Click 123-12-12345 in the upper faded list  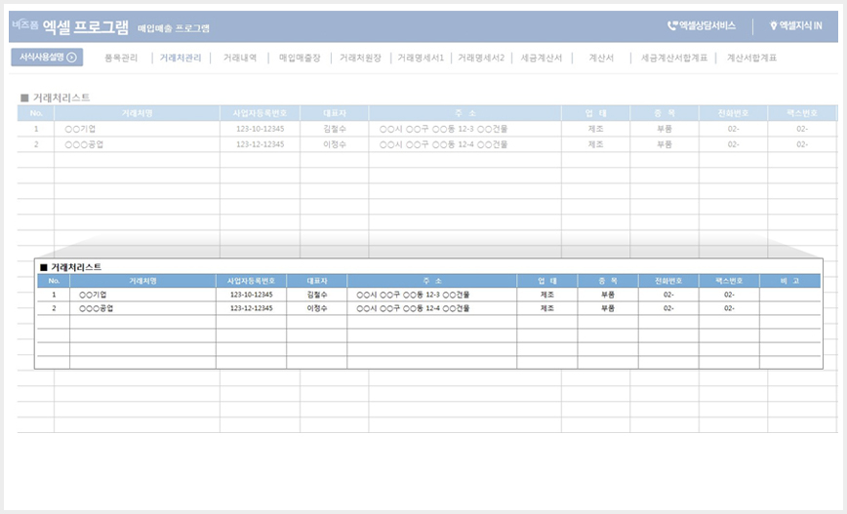(260, 144)
